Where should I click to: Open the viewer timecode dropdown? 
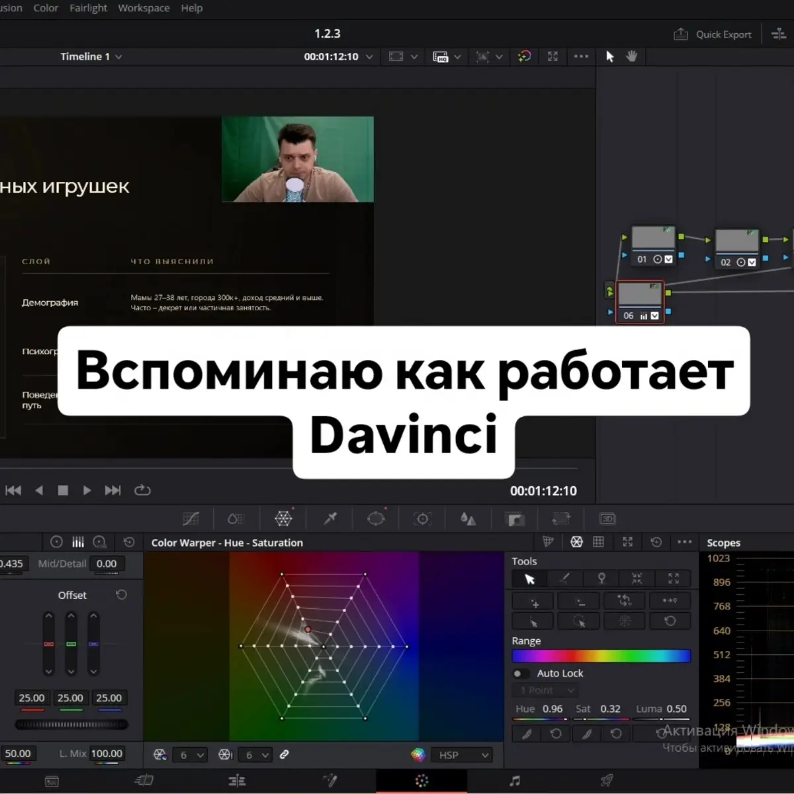pos(369,57)
